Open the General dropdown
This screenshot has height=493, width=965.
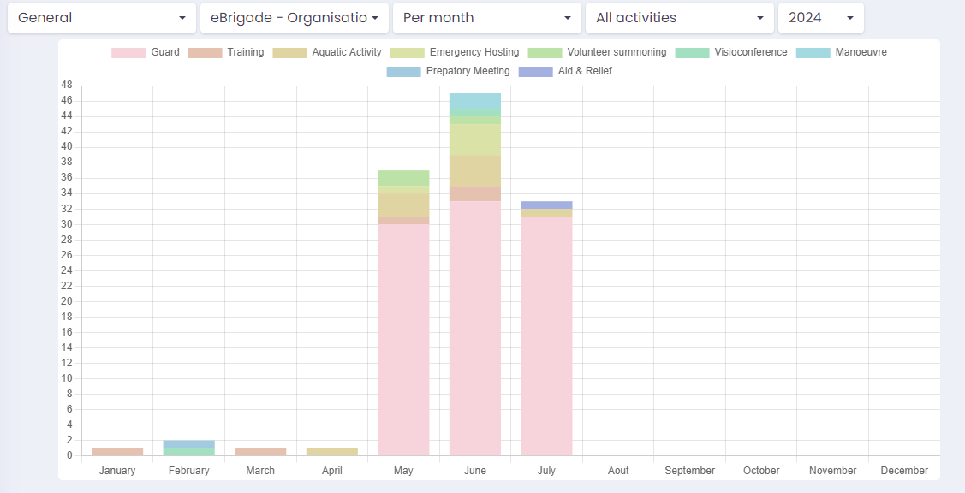[102, 18]
